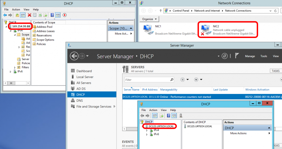282x149 pixels.
Task: Click the search magnifier in the Filter box
Action: coord(172,80)
